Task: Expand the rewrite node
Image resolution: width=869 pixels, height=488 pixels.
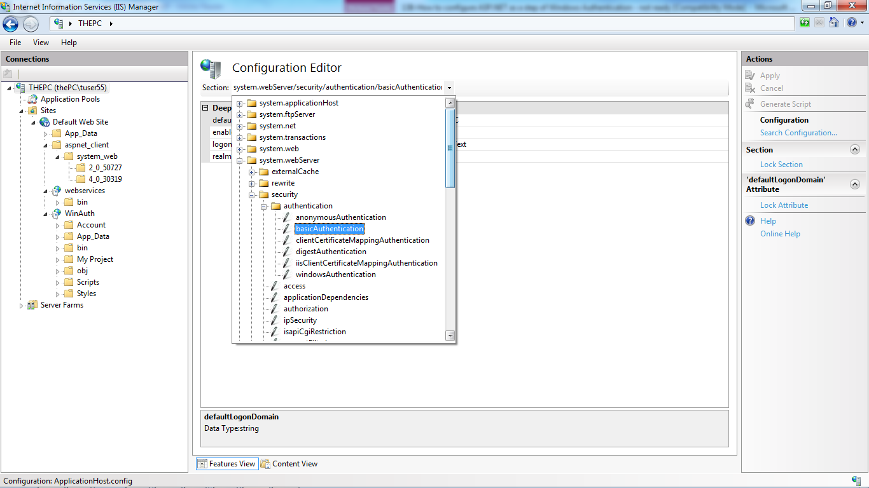Action: 252,183
